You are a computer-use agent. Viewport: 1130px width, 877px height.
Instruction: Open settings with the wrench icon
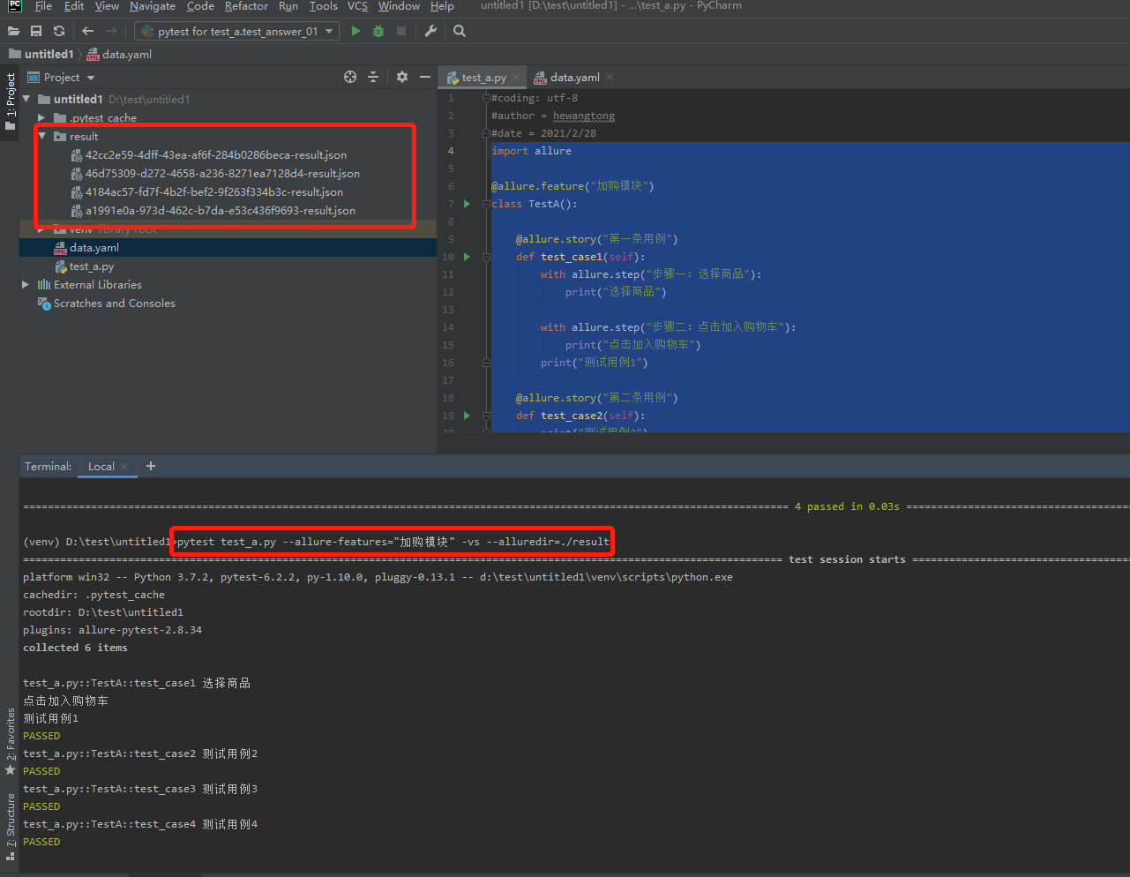[430, 31]
